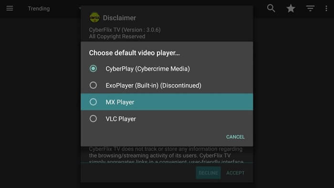Screen dimensions: 334x188
Task: Click the ExoPlayer (Built-in) (Discontinued) label
Action: (x=153, y=86)
